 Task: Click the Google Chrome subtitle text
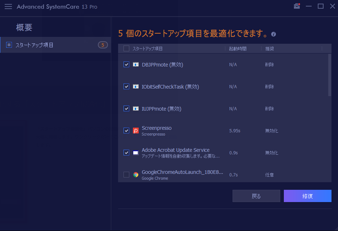155,178
